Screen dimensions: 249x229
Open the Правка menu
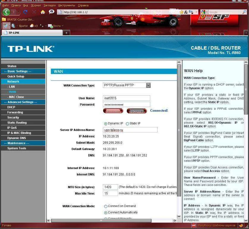tap(16, 5)
